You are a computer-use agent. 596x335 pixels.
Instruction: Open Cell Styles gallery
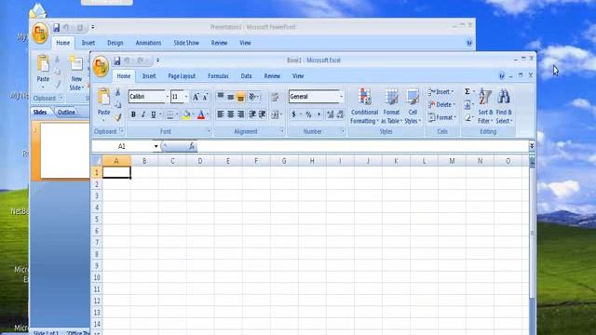[x=413, y=106]
